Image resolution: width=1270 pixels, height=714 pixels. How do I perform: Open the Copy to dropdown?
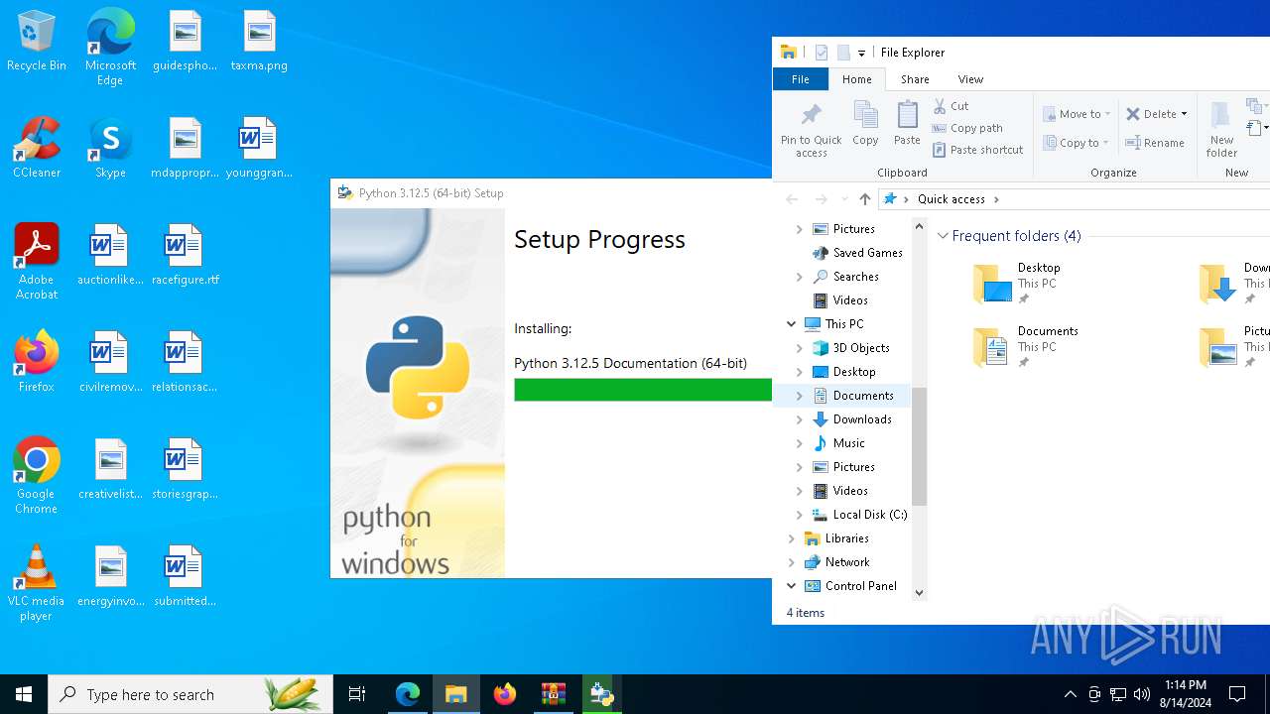coord(1077,143)
